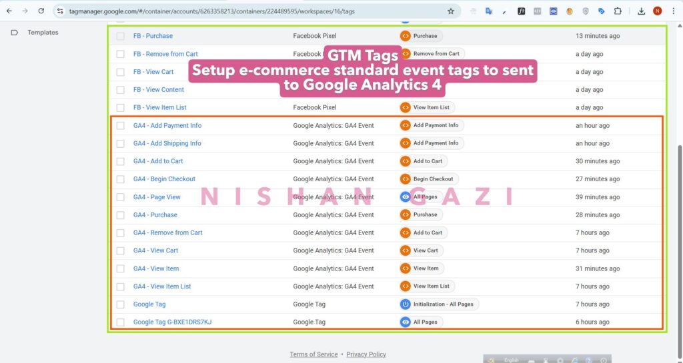Open the grey code-bracket extension icon
Screen dimensions: 683x363
coord(537,11)
